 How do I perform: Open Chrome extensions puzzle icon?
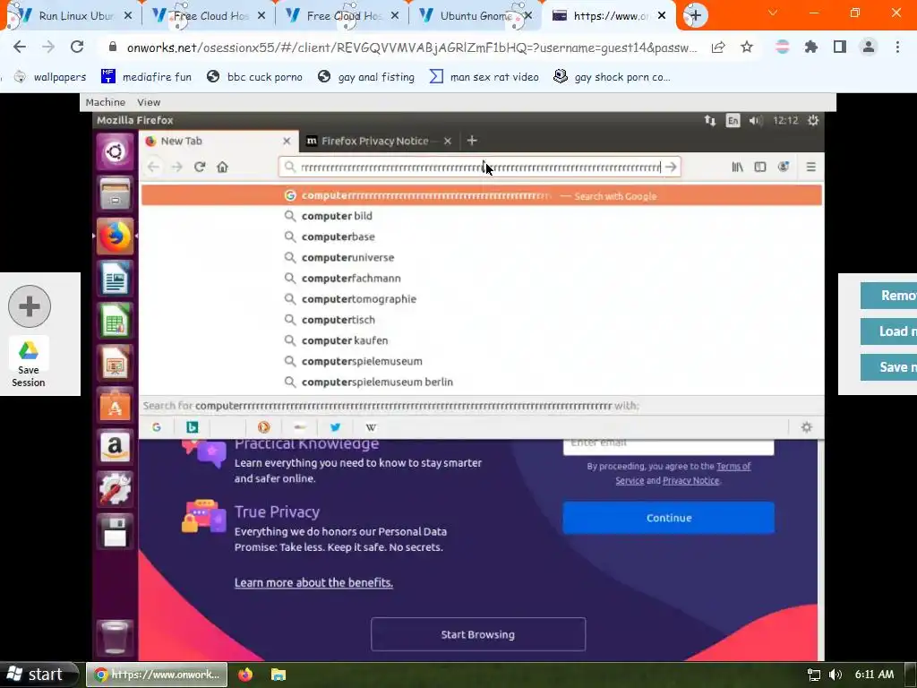click(811, 47)
